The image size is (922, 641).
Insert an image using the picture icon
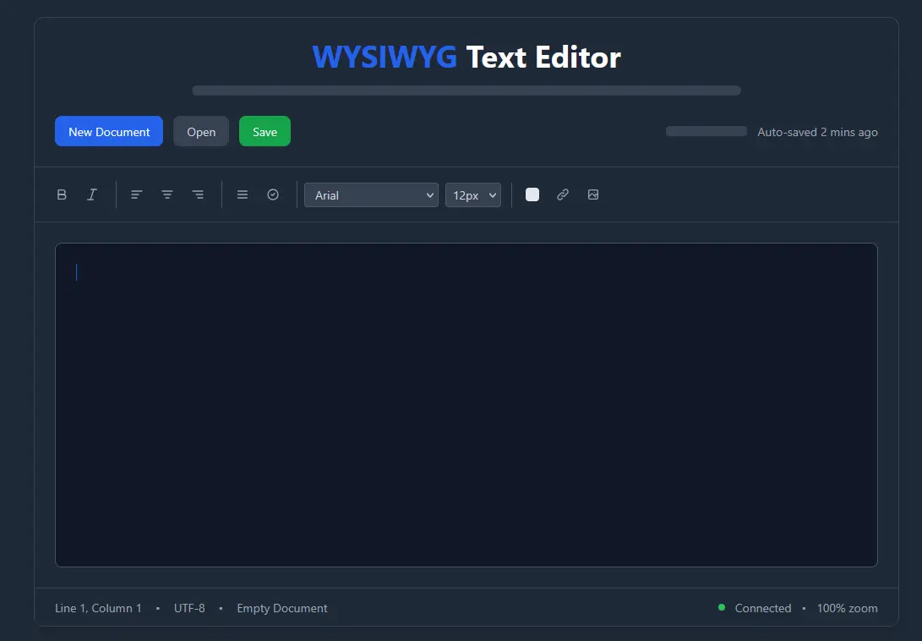[593, 194]
